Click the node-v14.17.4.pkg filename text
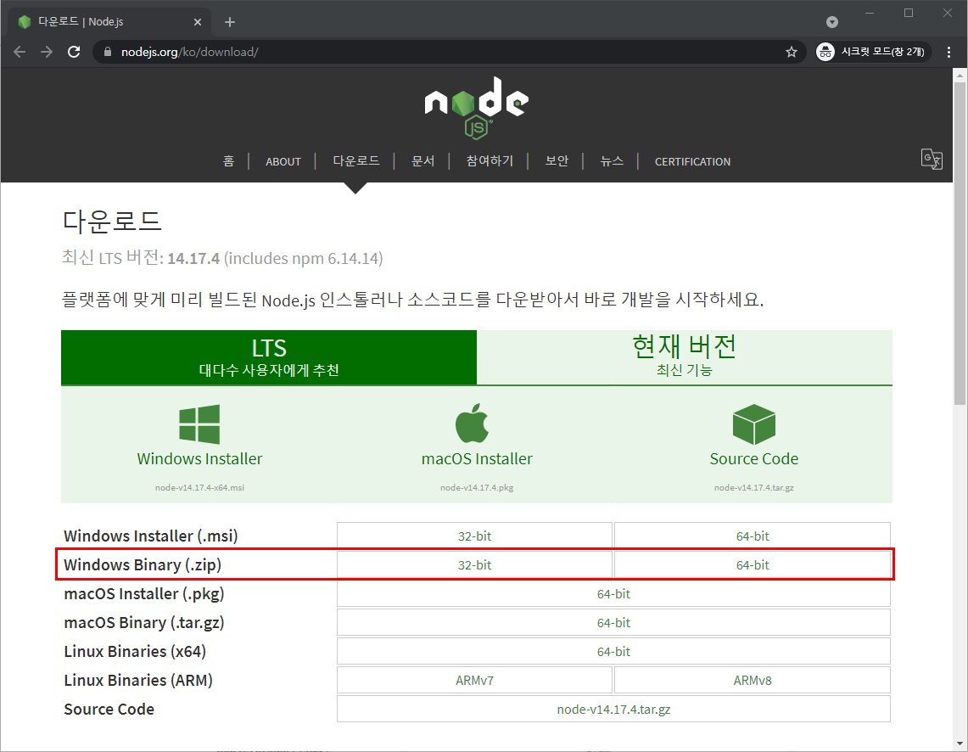968x752 pixels. (x=477, y=488)
